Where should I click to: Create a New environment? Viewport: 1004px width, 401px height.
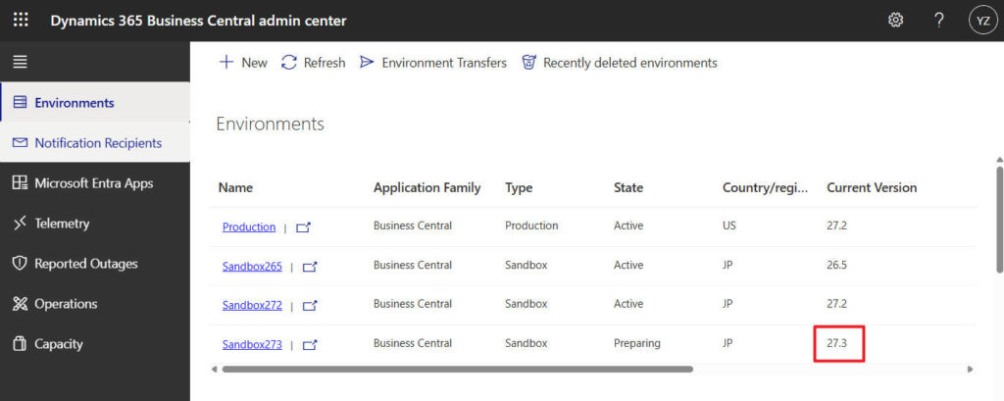point(242,63)
